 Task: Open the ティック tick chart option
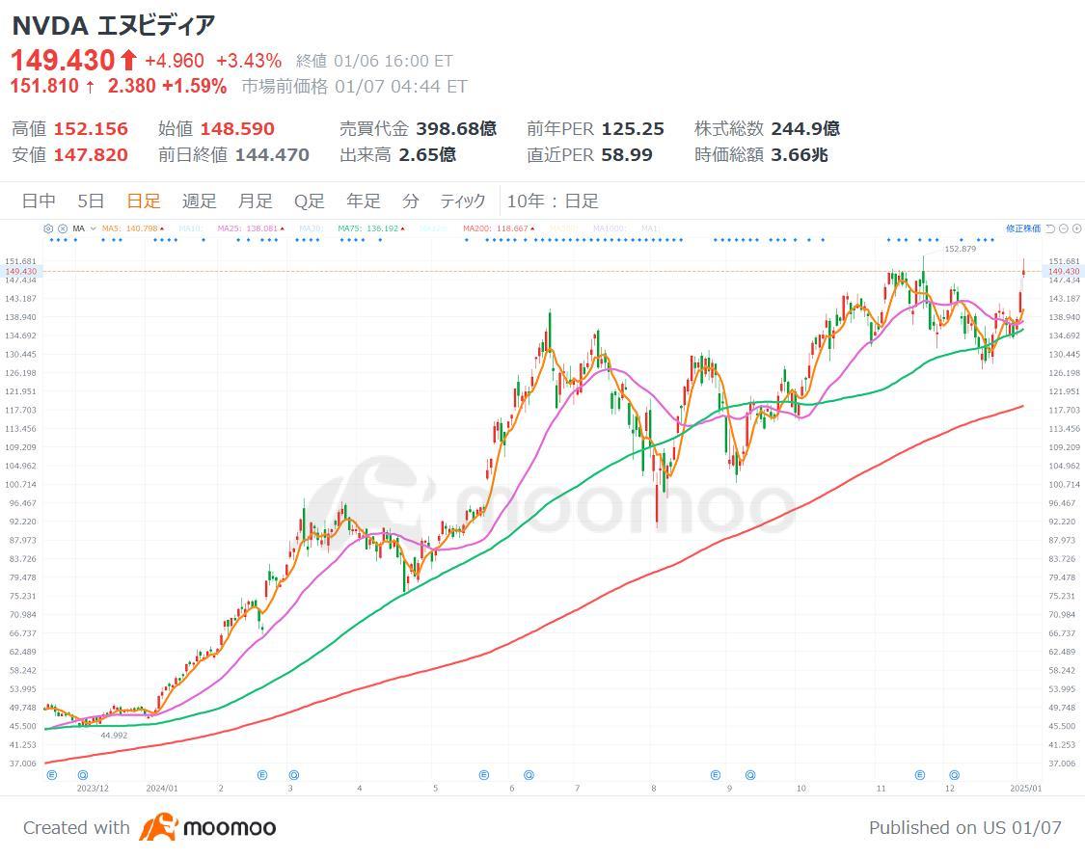[462, 201]
